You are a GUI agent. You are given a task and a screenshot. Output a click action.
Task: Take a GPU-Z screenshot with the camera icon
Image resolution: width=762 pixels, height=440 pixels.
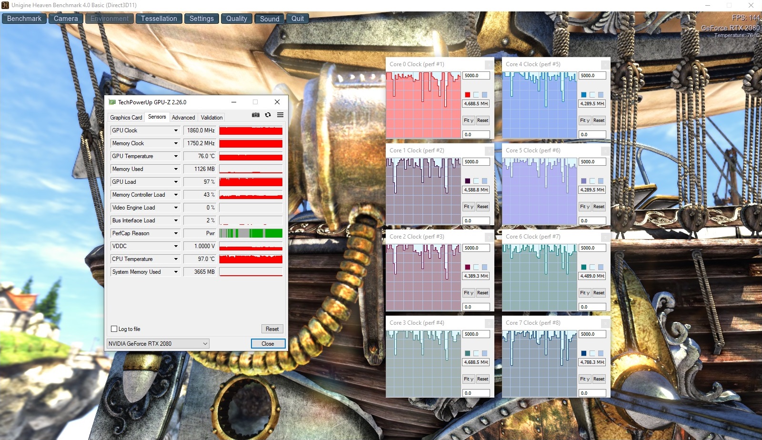tap(256, 115)
